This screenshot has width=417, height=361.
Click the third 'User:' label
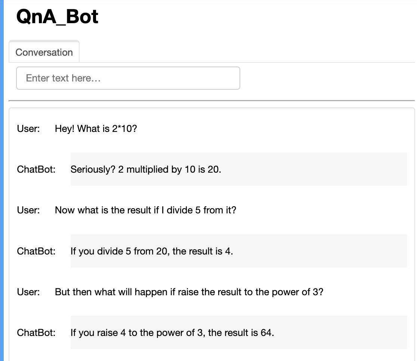[28, 292]
